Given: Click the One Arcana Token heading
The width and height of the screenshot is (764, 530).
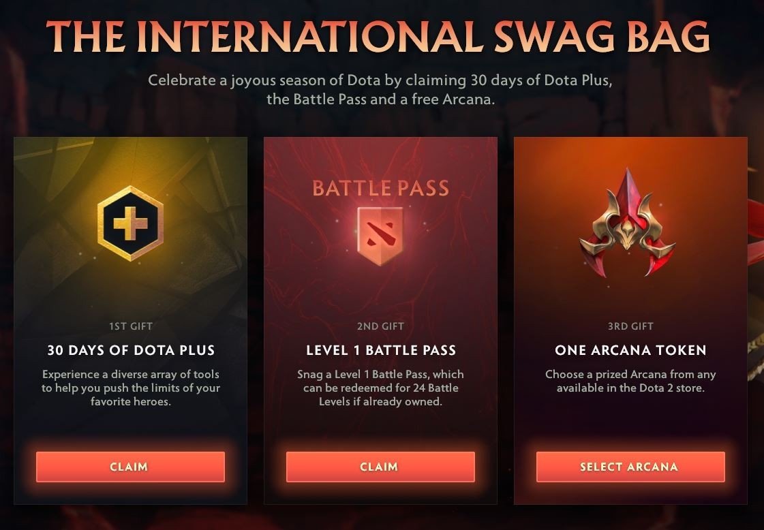Looking at the screenshot, I should (630, 350).
